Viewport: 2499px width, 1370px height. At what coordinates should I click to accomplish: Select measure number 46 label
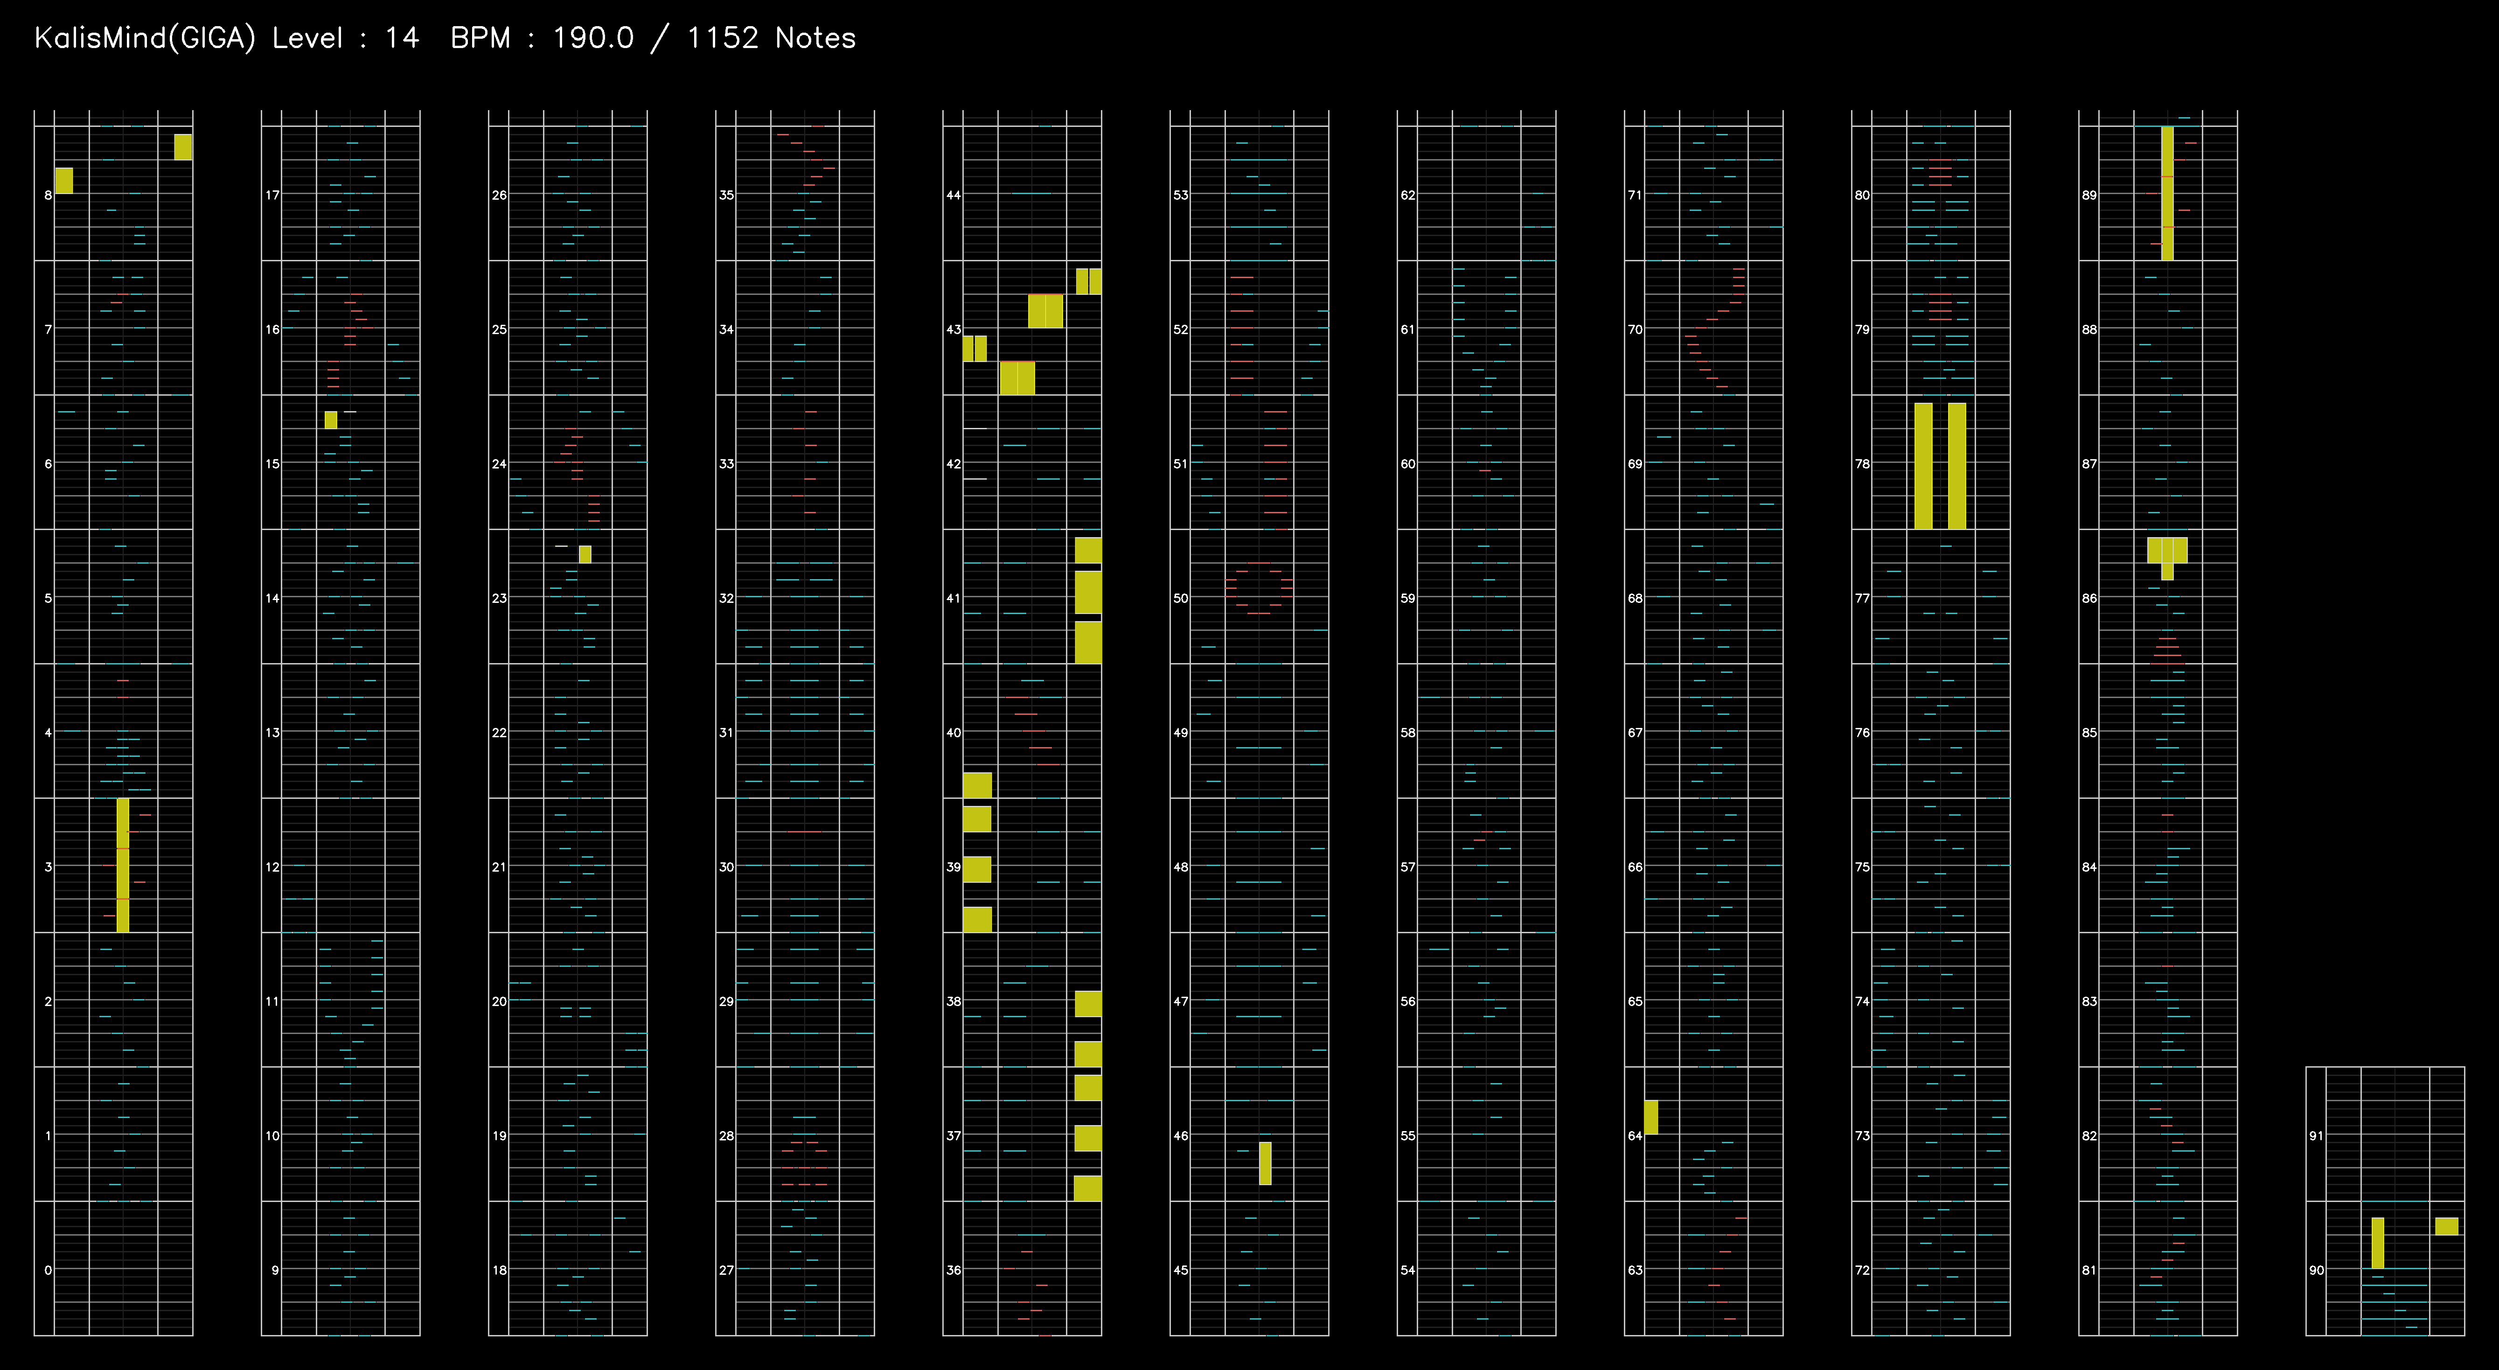point(1181,1136)
